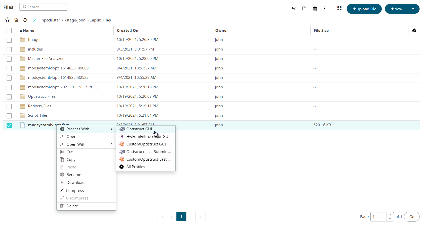This screenshot has height=226, width=423.
Task: Click the 620.16 KB file size cell
Action: point(322,125)
